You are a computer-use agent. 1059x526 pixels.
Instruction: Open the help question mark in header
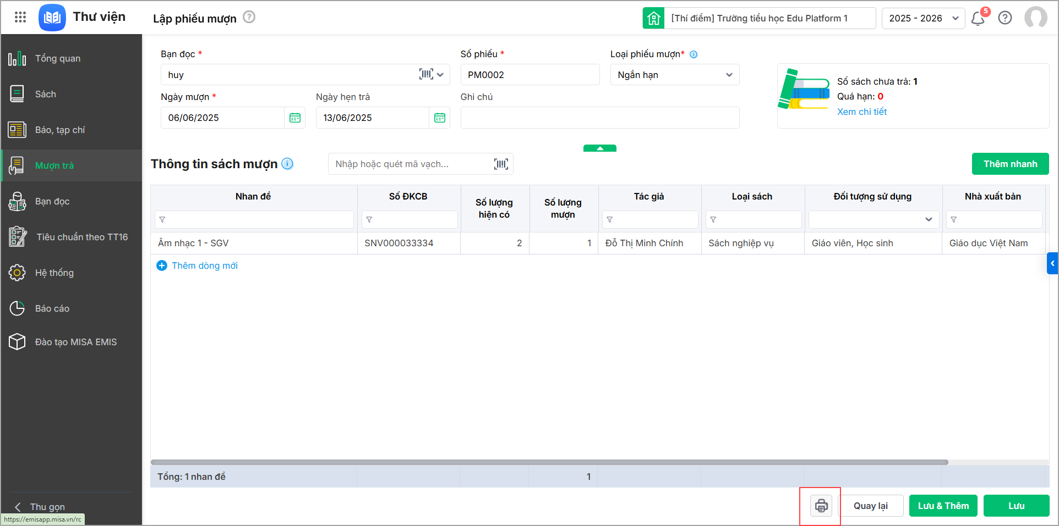pos(1005,18)
